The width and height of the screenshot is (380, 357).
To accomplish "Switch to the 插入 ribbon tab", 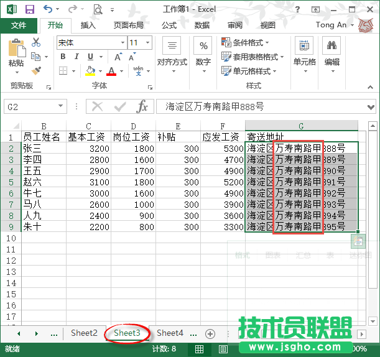I will pyautogui.click(x=88, y=25).
